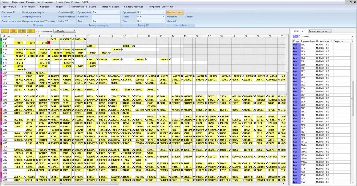Open the route filter Тип dropdown

119,21
